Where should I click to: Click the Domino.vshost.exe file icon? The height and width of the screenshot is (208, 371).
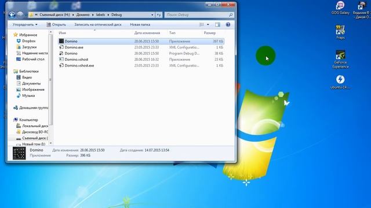(x=61, y=65)
